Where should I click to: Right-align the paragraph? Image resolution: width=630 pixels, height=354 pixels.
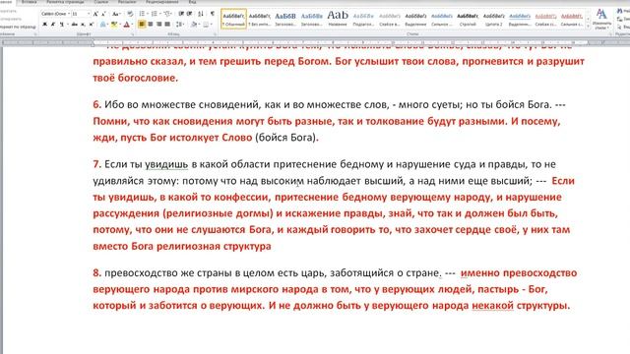[x=158, y=24]
